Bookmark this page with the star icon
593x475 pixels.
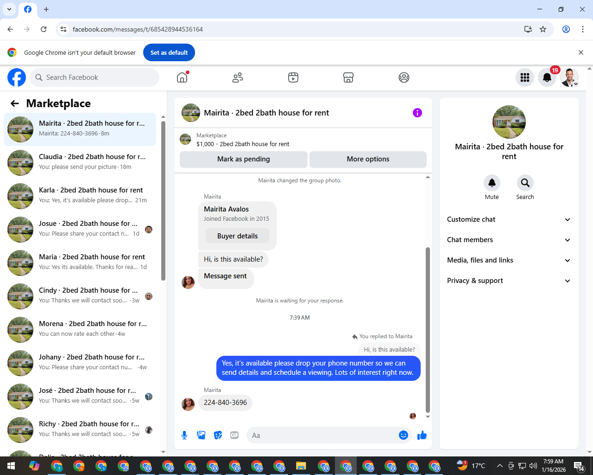tap(543, 29)
